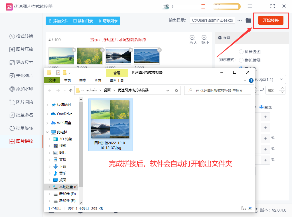Open 下载 folder in tree
Image resolution: width=292 pixels, height=217 pixels.
[60, 166]
